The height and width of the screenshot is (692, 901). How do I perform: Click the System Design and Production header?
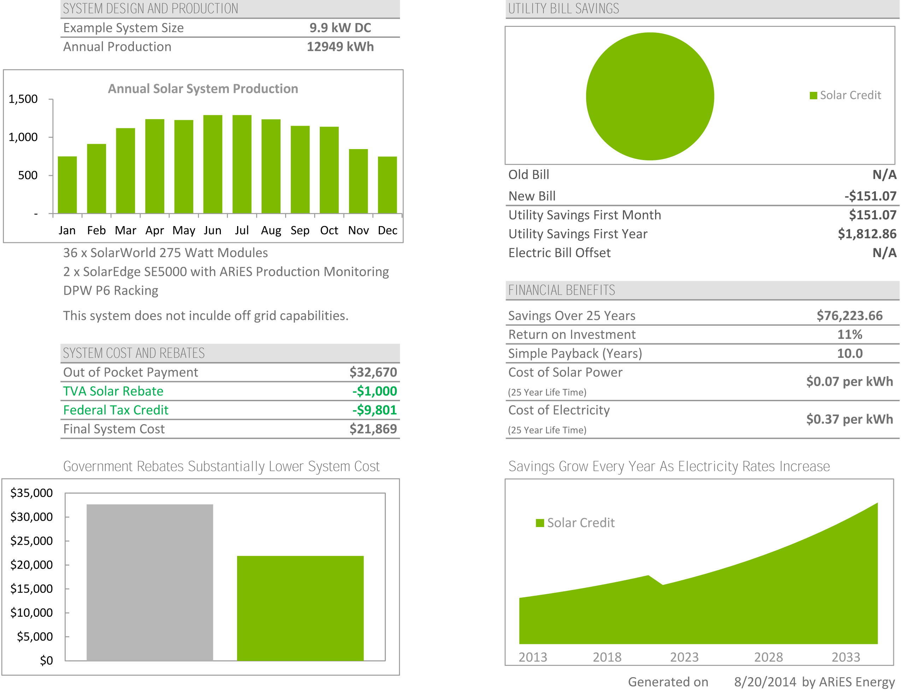click(151, 8)
